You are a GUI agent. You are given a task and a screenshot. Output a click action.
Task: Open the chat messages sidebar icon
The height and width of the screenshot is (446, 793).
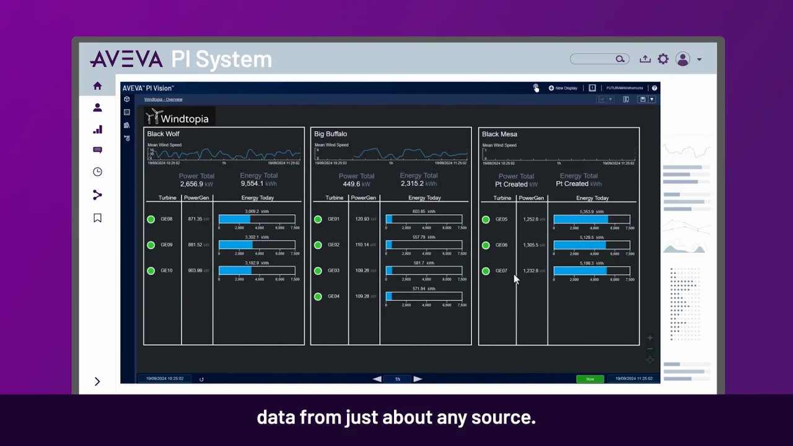(97, 150)
